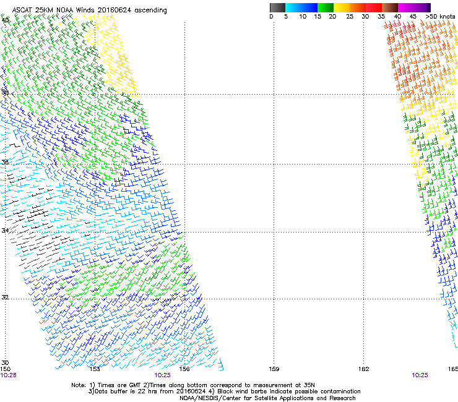Click the 'ASCAT 25KM NOAA Winds 20160624 ascending' title

pos(89,11)
